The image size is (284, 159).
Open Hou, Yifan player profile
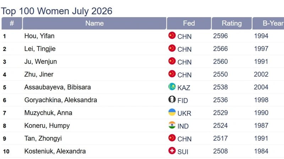[x=39, y=36]
